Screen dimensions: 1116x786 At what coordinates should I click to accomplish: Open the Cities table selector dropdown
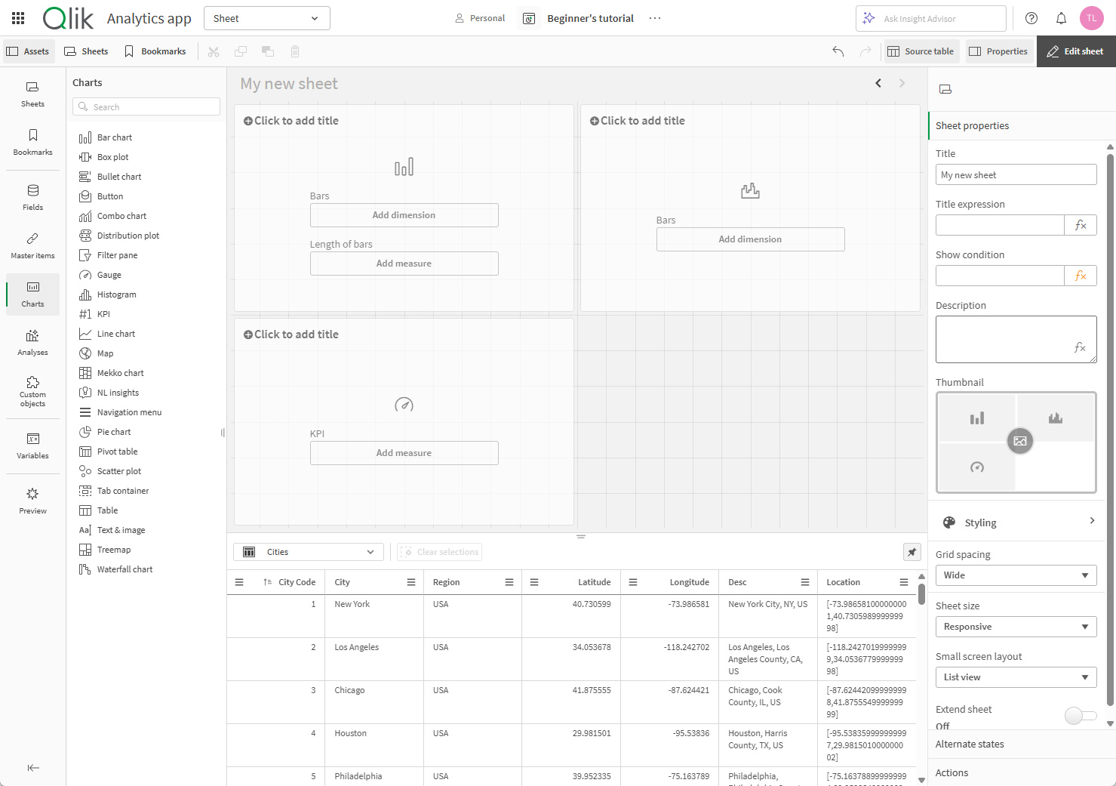[x=309, y=552]
